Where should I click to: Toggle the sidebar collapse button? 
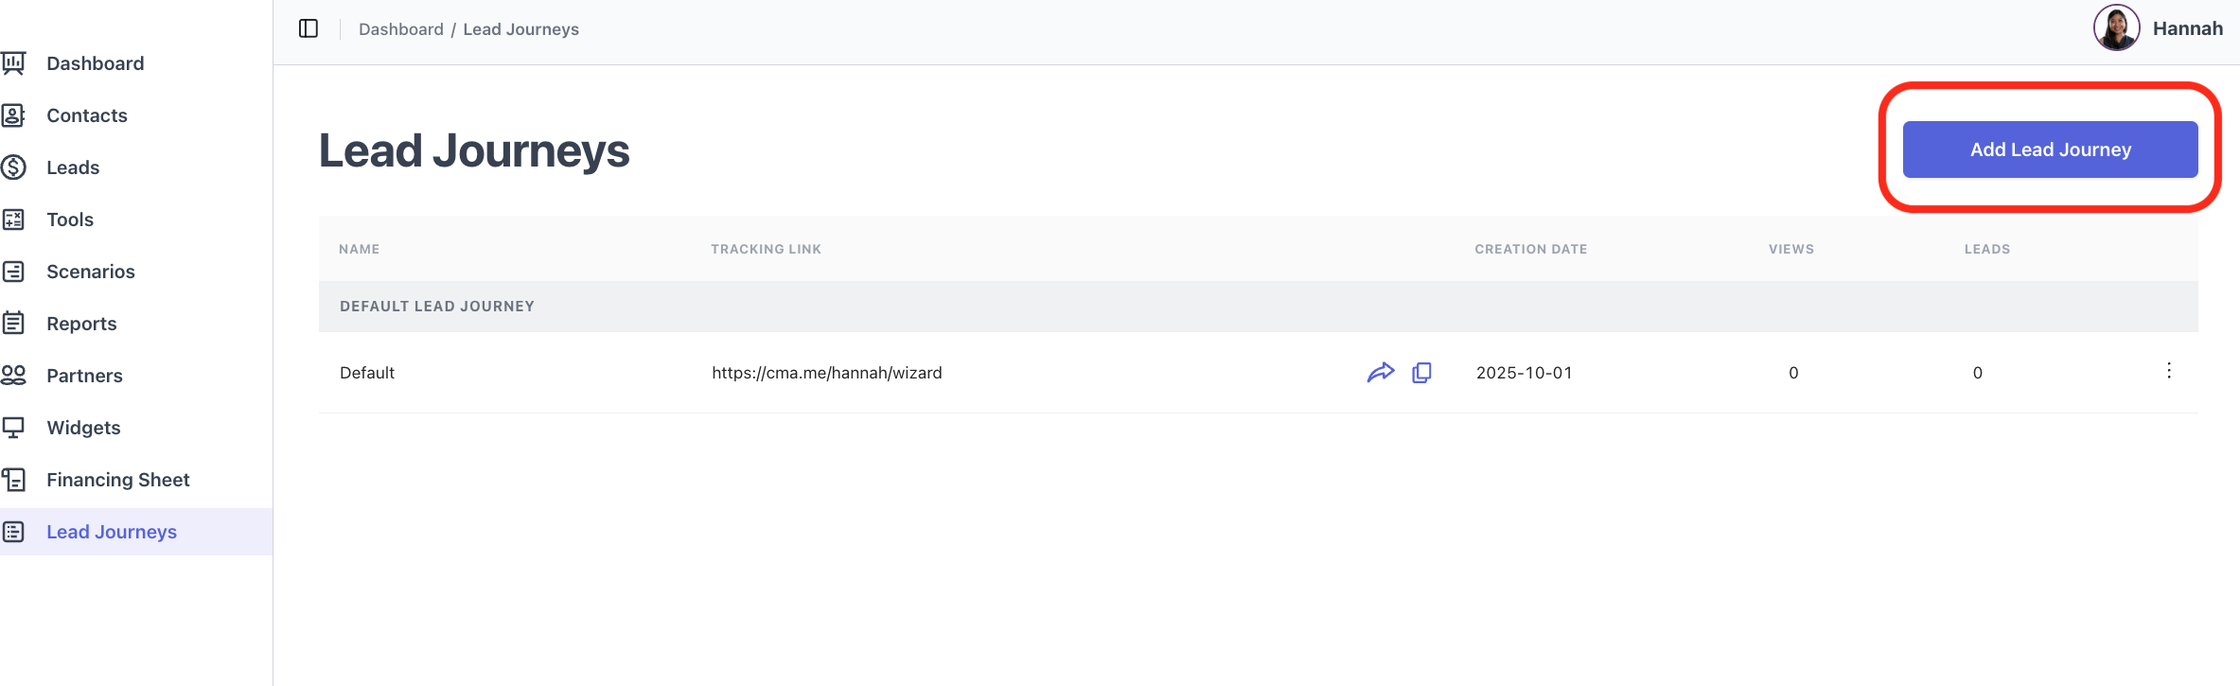309,28
